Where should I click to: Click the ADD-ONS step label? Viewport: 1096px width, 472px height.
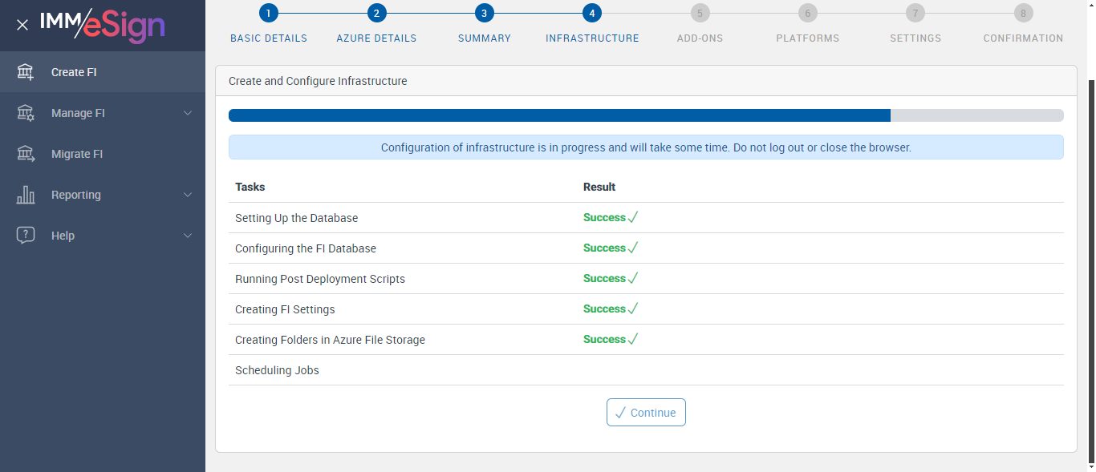(x=700, y=38)
